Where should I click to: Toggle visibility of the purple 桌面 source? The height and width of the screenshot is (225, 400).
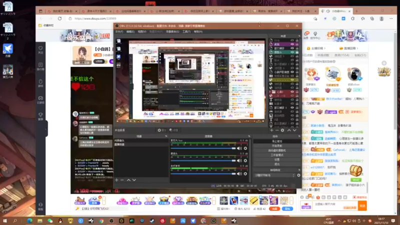click(x=292, y=44)
